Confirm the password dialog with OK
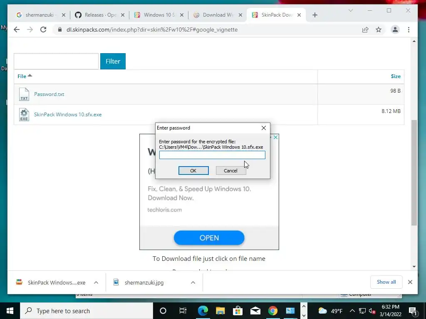Screen dimensions: 426x319 click(x=193, y=171)
